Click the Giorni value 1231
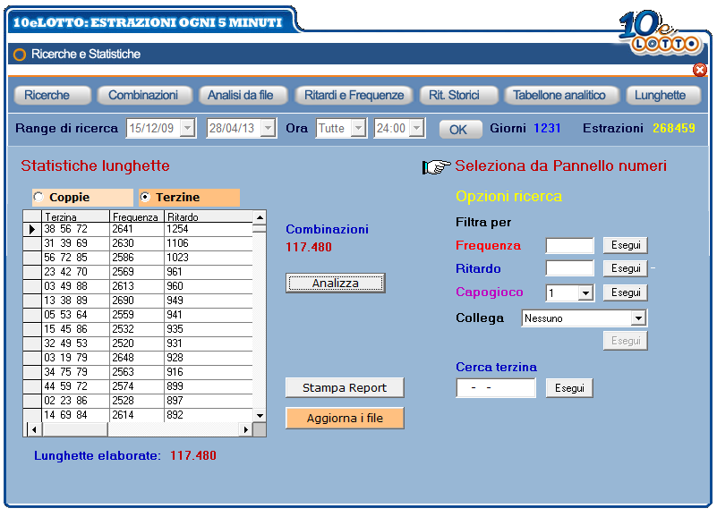 coord(547,128)
